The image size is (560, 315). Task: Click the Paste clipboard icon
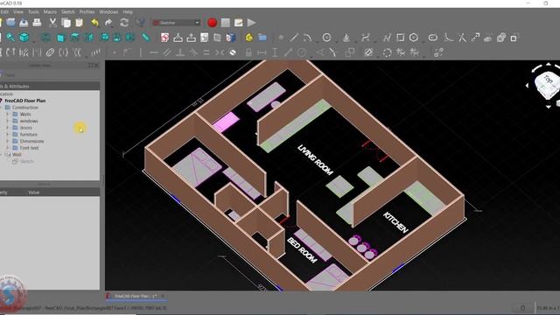tap(80, 23)
